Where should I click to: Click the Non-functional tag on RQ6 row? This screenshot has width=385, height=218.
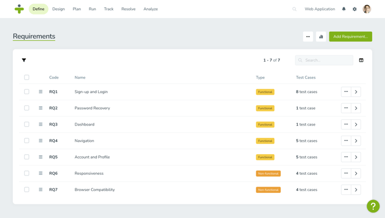point(268,174)
